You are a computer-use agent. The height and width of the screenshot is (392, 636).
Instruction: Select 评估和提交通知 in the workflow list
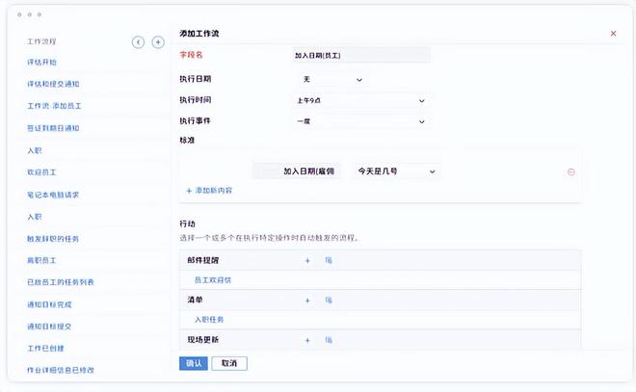tap(53, 84)
